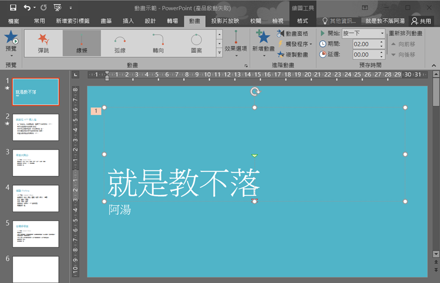Open the 動畫窗格 animation pane
440x283 pixels.
point(294,34)
